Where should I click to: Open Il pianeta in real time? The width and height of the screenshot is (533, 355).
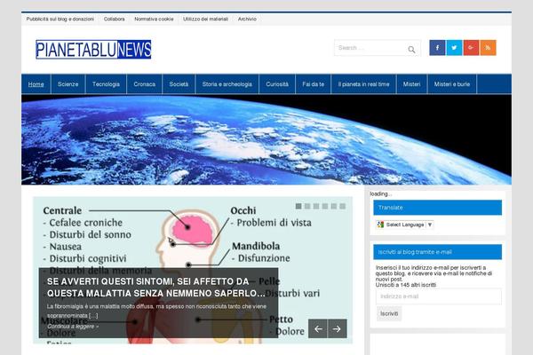click(363, 84)
